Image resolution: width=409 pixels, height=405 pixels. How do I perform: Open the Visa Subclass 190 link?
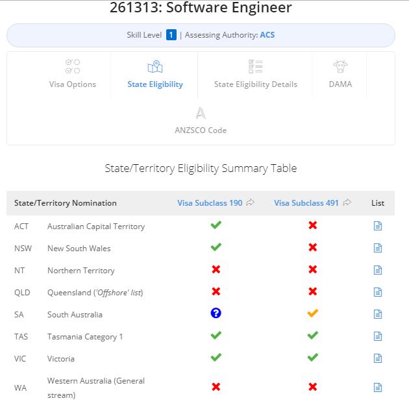[x=210, y=203]
